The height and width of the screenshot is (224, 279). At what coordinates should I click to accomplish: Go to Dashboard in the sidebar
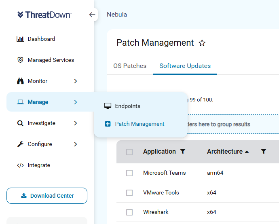coord(41,39)
